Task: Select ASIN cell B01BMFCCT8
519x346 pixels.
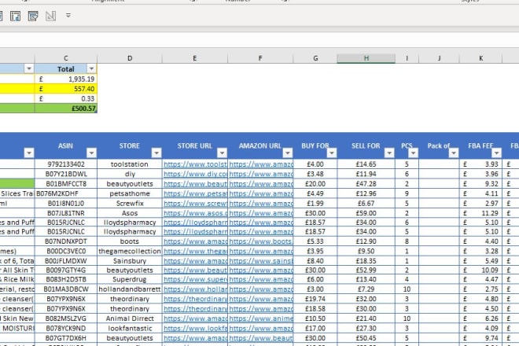Action: point(66,184)
